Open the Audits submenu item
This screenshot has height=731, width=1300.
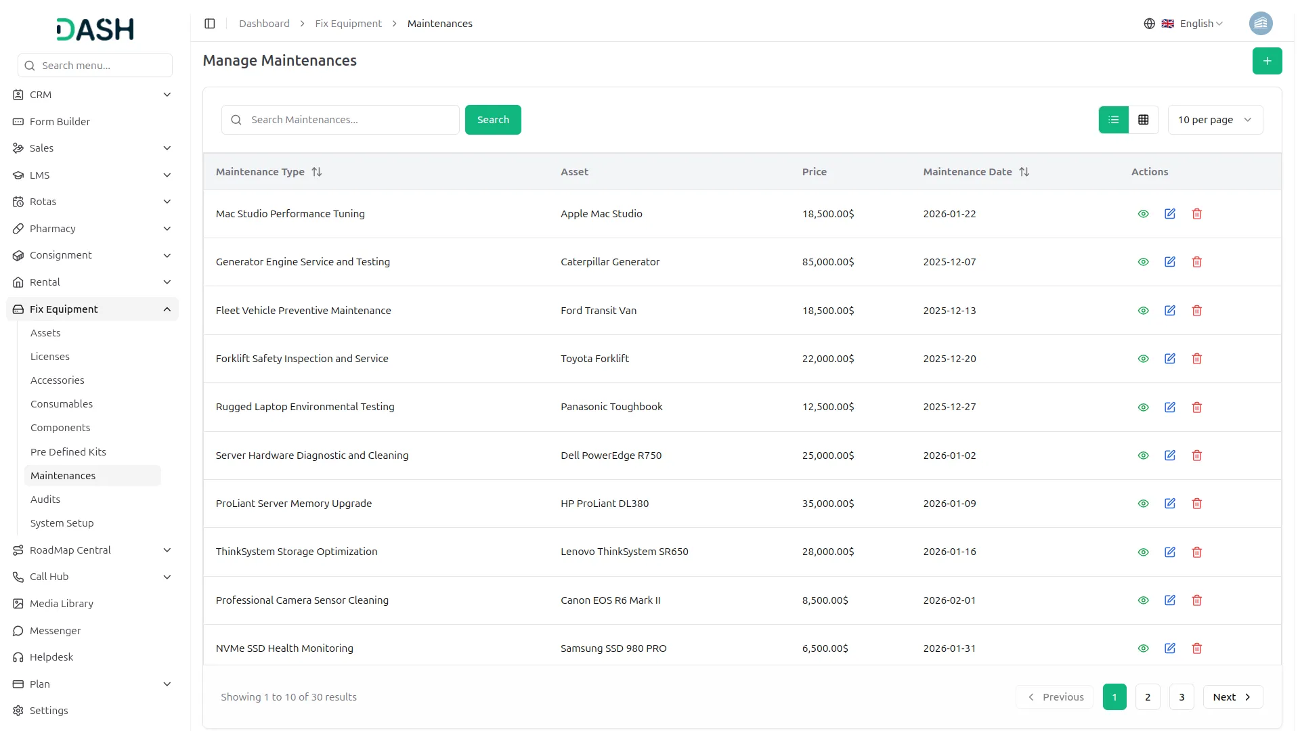[45, 500]
